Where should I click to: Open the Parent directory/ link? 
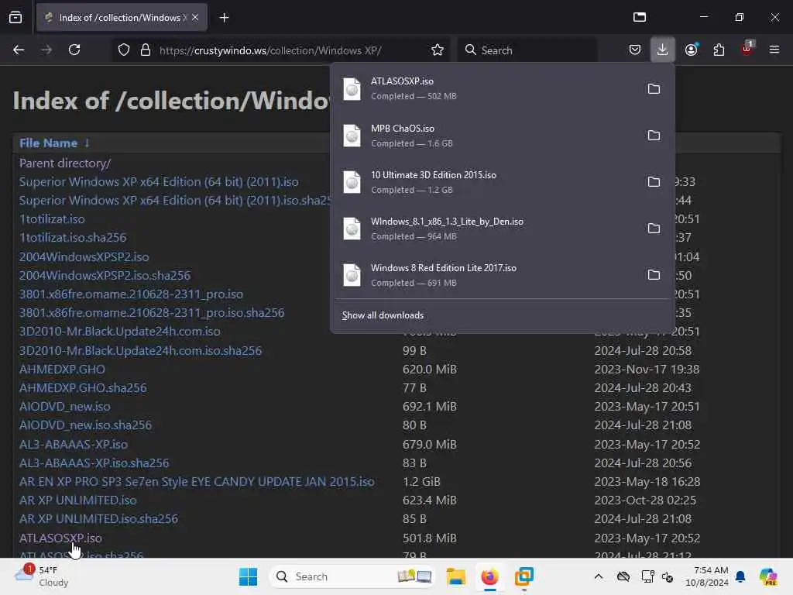[65, 163]
